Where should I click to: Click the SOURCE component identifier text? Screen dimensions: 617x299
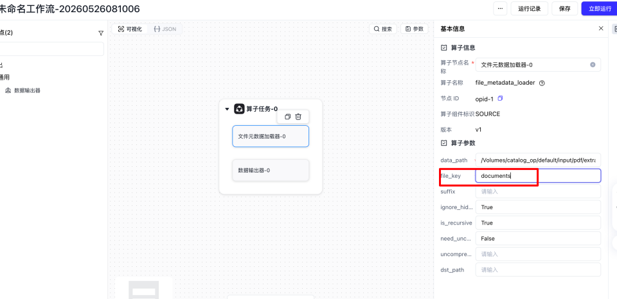488,114
